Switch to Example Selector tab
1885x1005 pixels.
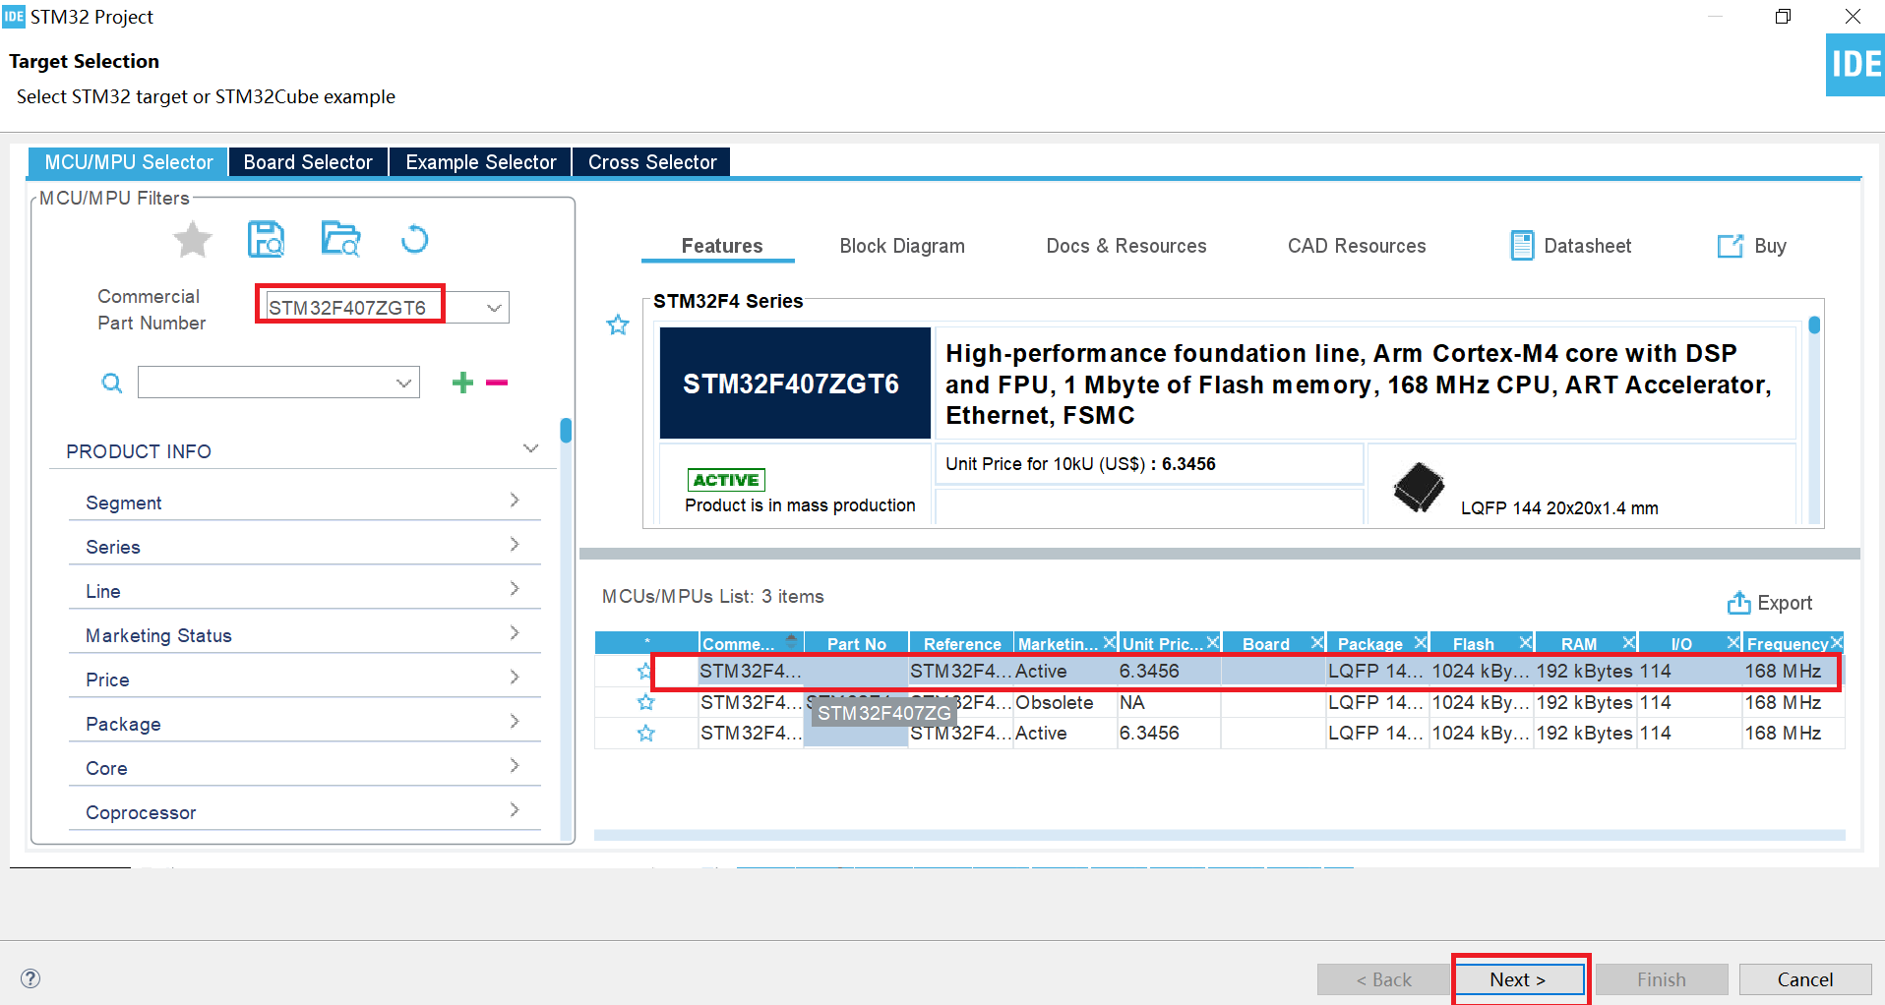(x=481, y=162)
